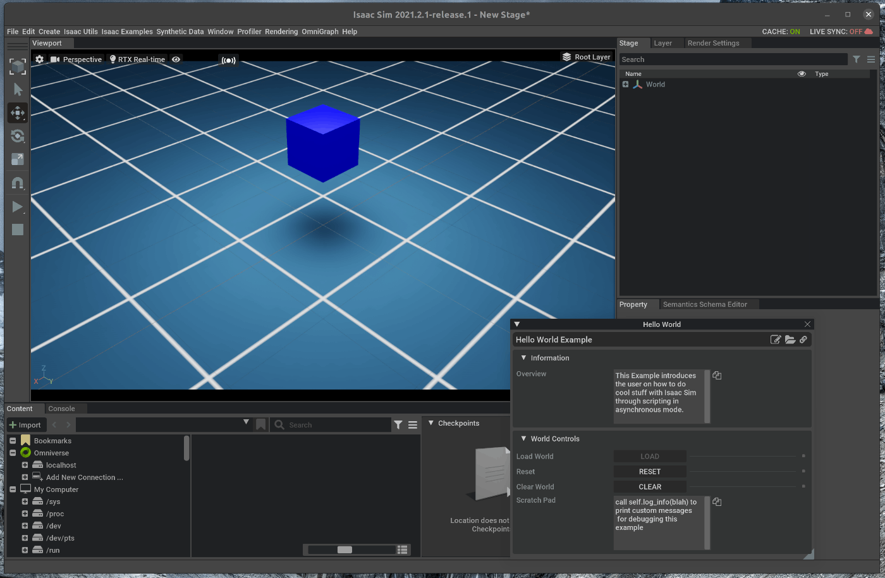Click the viewport streaming broadcast icon

[228, 60]
